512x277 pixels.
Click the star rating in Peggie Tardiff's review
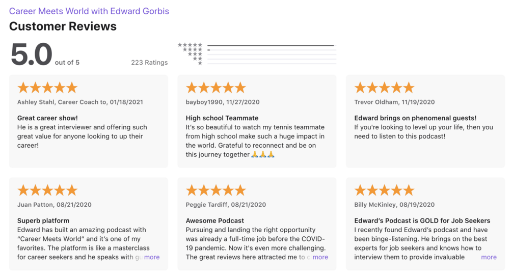(x=216, y=190)
